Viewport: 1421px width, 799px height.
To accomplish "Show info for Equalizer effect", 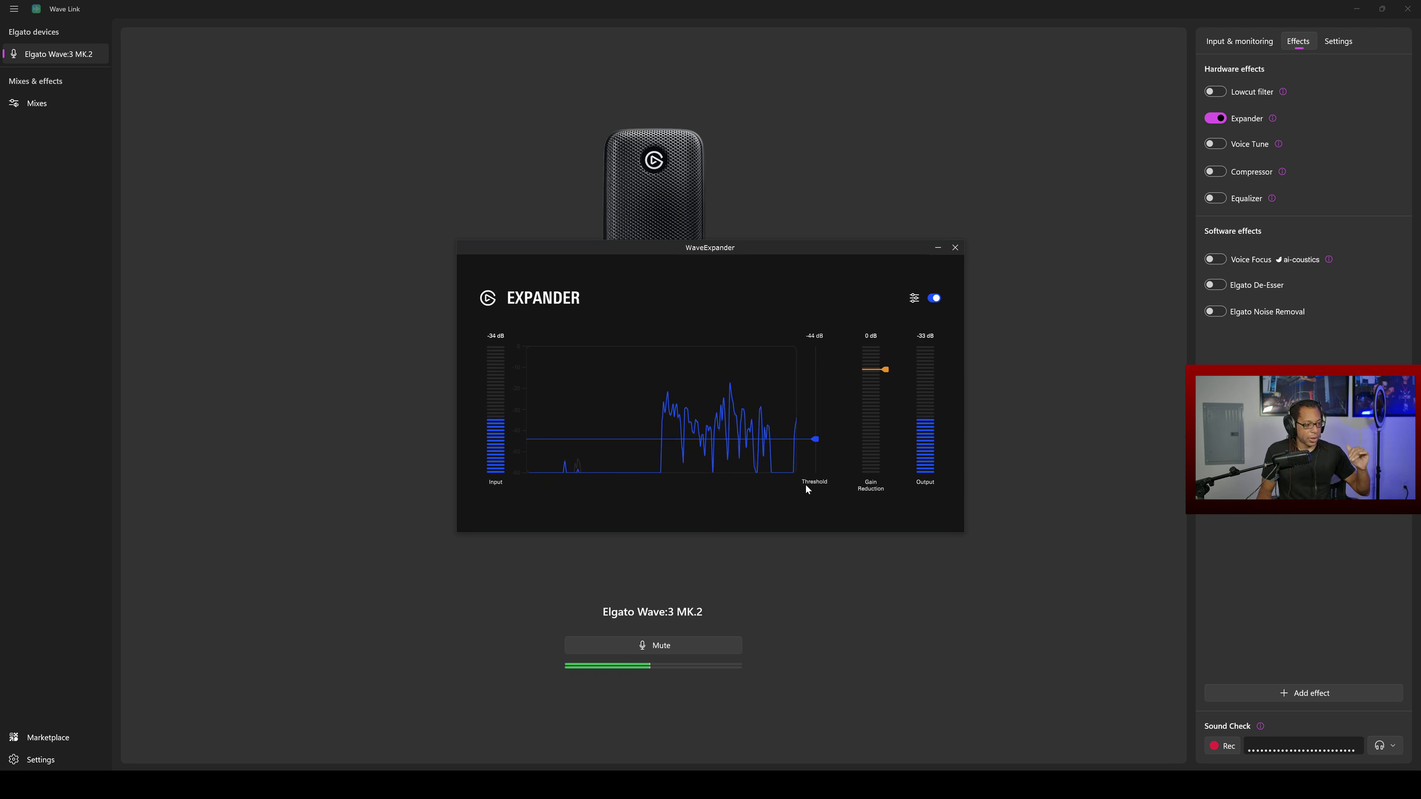I will point(1272,198).
